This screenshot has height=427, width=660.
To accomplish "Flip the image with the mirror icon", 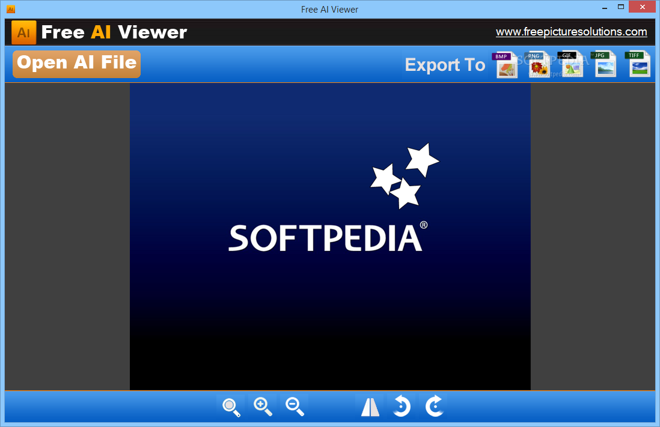I will pos(370,407).
